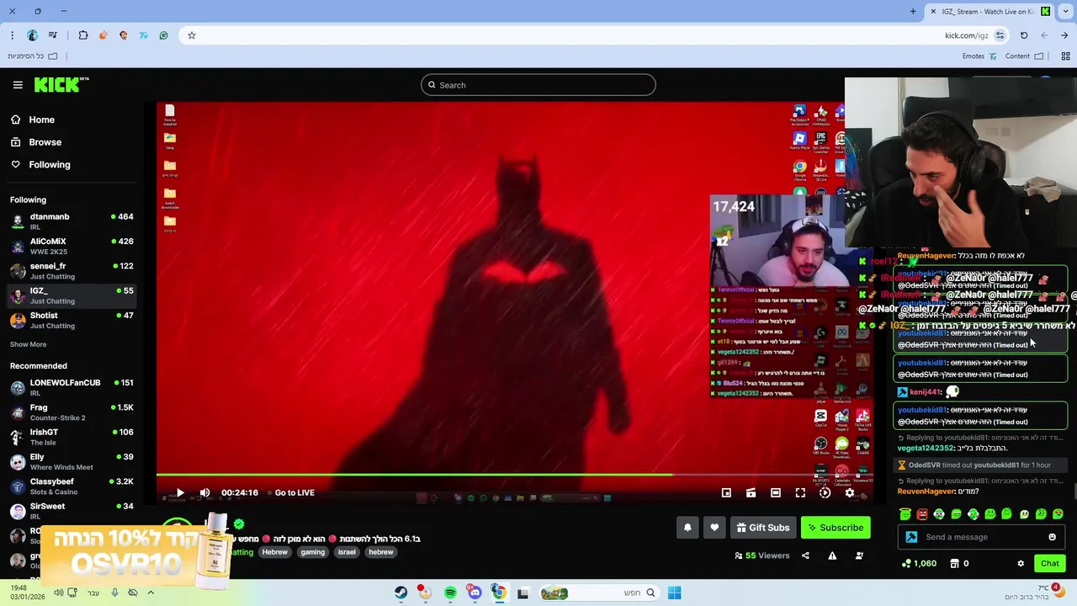Enter fullscreen video mode
Viewport: 1077px width, 606px height.
[x=800, y=493]
